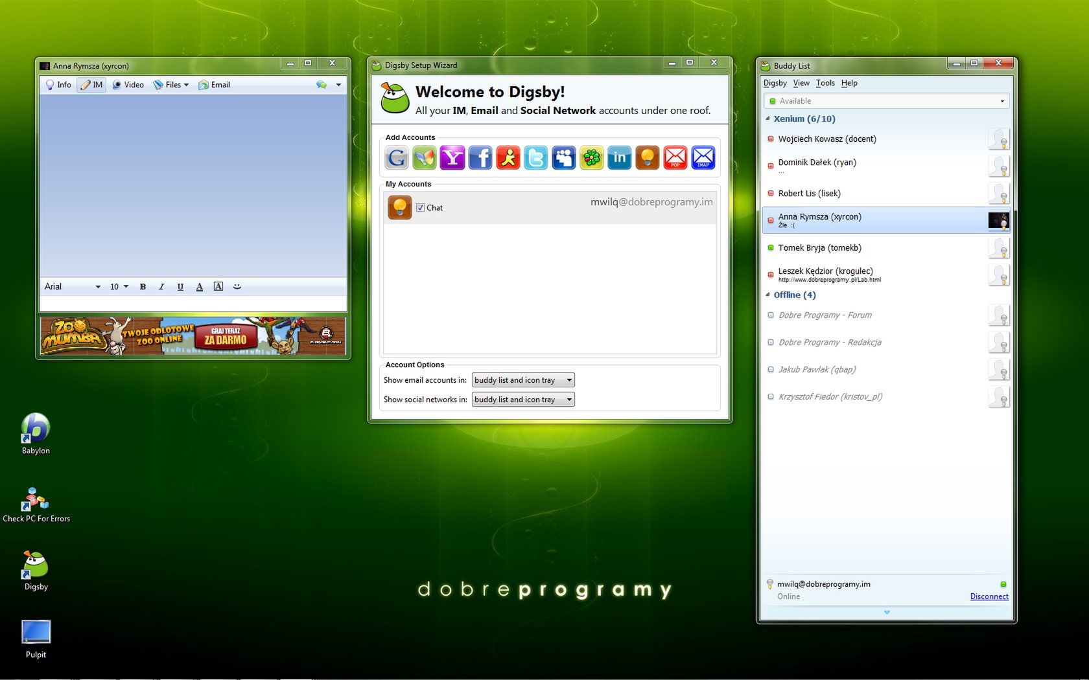The image size is (1089, 680).
Task: Open the Help menu in Buddy List
Action: pyautogui.click(x=849, y=83)
